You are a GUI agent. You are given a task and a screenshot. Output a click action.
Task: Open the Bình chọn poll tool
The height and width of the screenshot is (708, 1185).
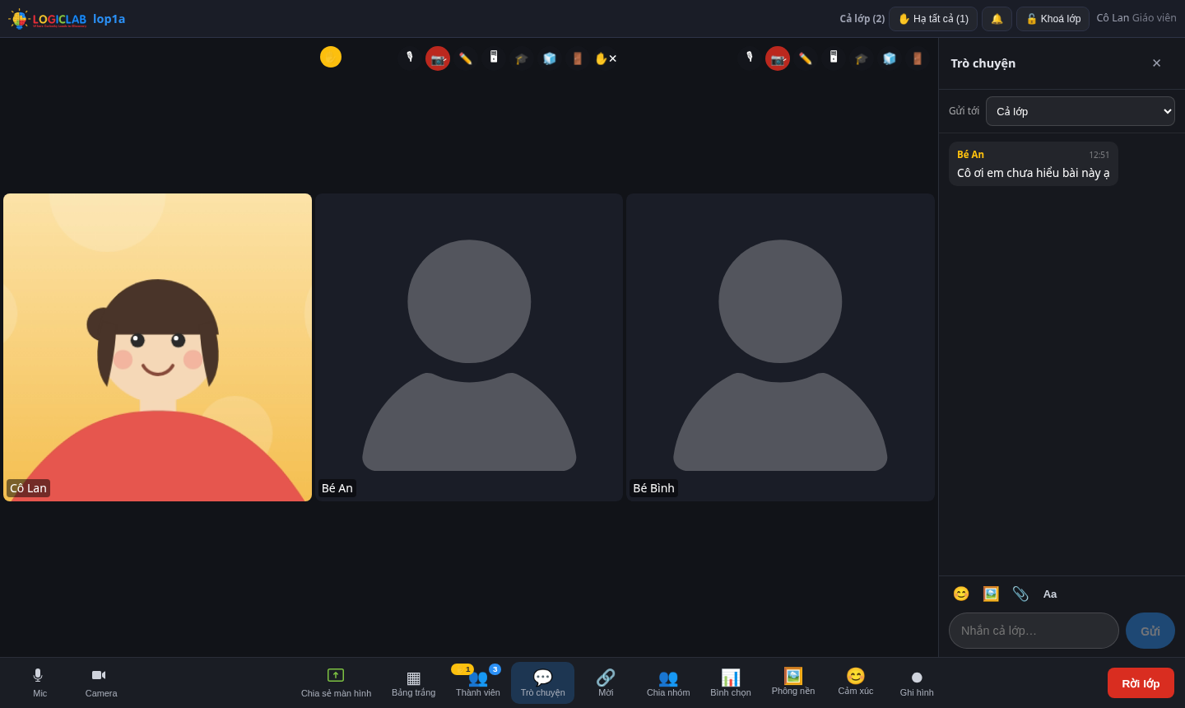point(731,682)
